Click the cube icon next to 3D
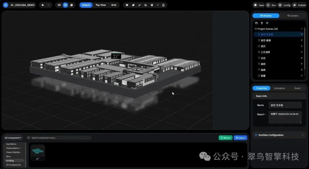309x169 pixels. [x=72, y=5]
